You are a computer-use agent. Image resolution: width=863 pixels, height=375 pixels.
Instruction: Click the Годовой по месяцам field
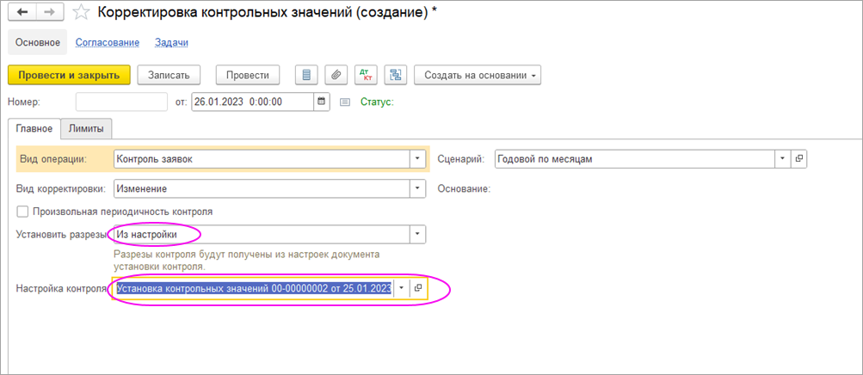[x=635, y=159]
